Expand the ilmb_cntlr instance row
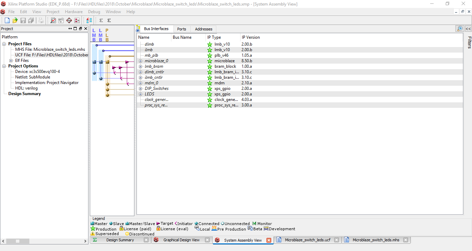472x251 pixels. [x=141, y=77]
